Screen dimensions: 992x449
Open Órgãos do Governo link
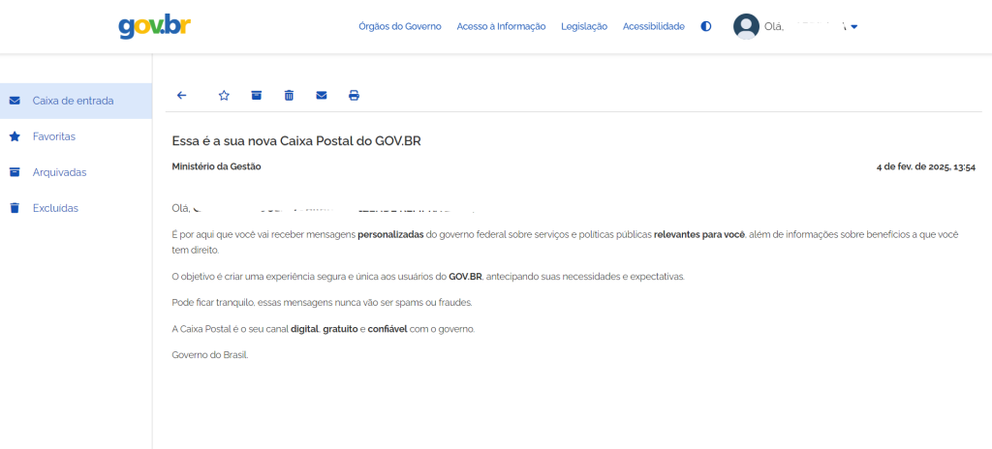click(x=400, y=26)
